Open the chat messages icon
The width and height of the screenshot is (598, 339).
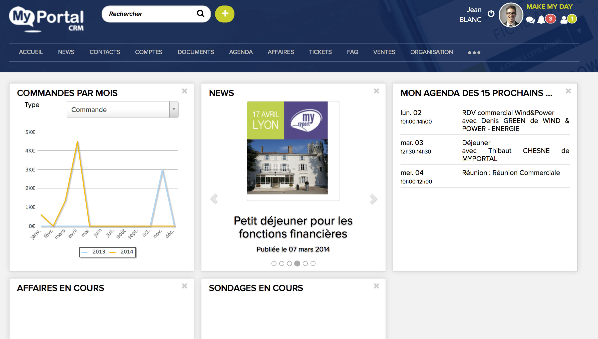point(530,20)
